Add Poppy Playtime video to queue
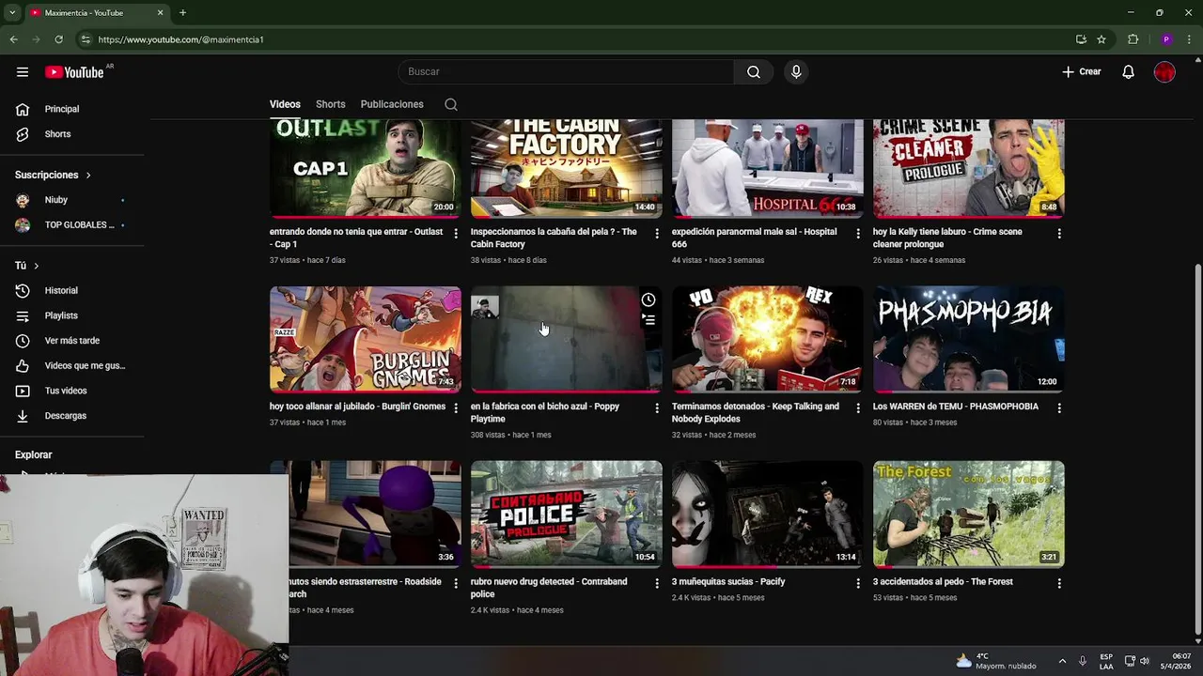1203x676 pixels. click(x=648, y=320)
